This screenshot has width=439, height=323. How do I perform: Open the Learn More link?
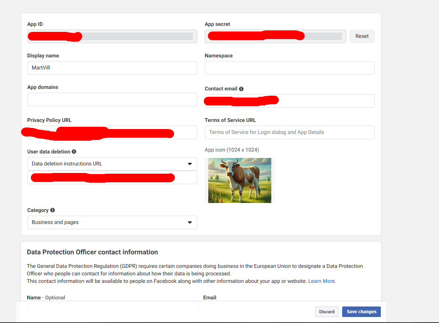coord(322,281)
